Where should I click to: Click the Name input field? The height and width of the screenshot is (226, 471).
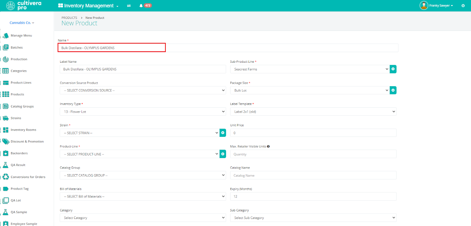228,48
